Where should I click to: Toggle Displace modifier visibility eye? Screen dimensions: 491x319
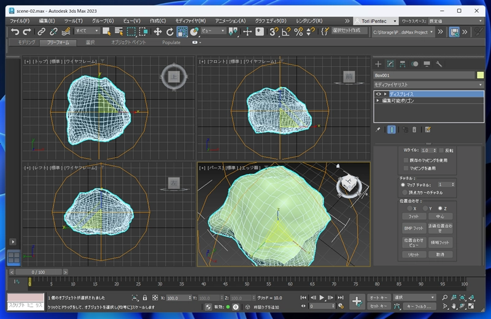[x=379, y=94]
